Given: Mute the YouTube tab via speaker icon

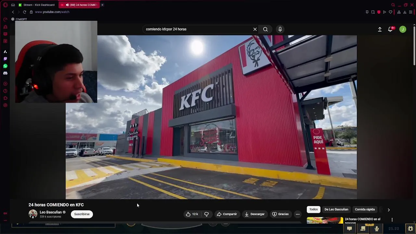Looking at the screenshot, I should pos(67,5).
